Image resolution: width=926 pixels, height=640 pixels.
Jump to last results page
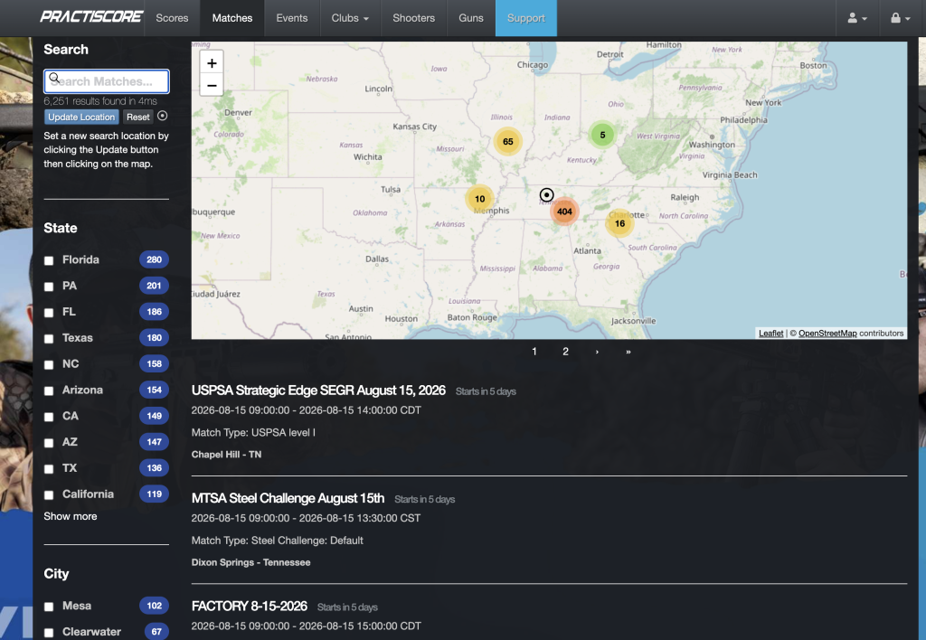[628, 352]
